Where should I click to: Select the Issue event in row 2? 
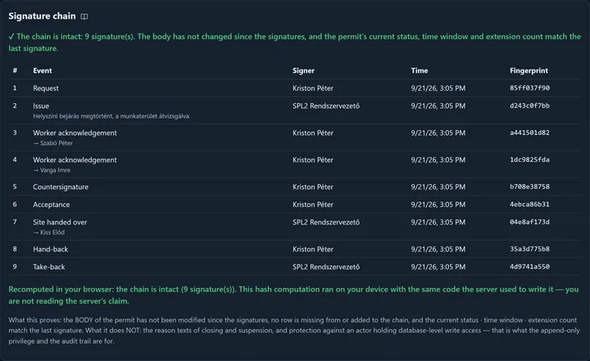point(41,106)
